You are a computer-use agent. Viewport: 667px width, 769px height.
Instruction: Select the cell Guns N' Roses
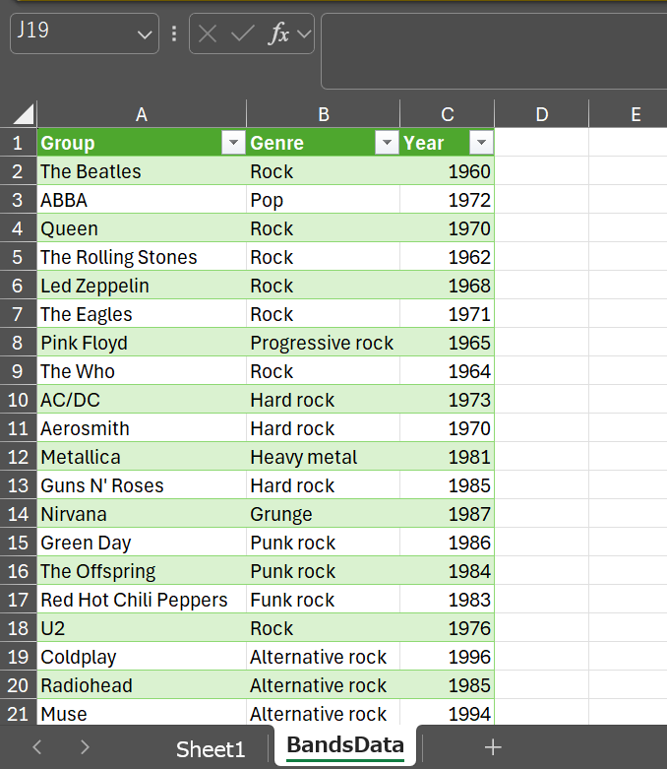click(x=142, y=485)
